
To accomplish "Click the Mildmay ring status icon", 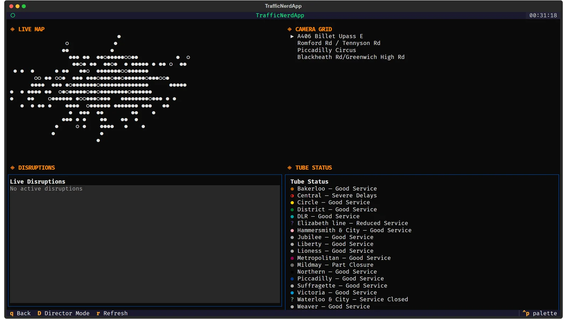I will pyautogui.click(x=292, y=265).
